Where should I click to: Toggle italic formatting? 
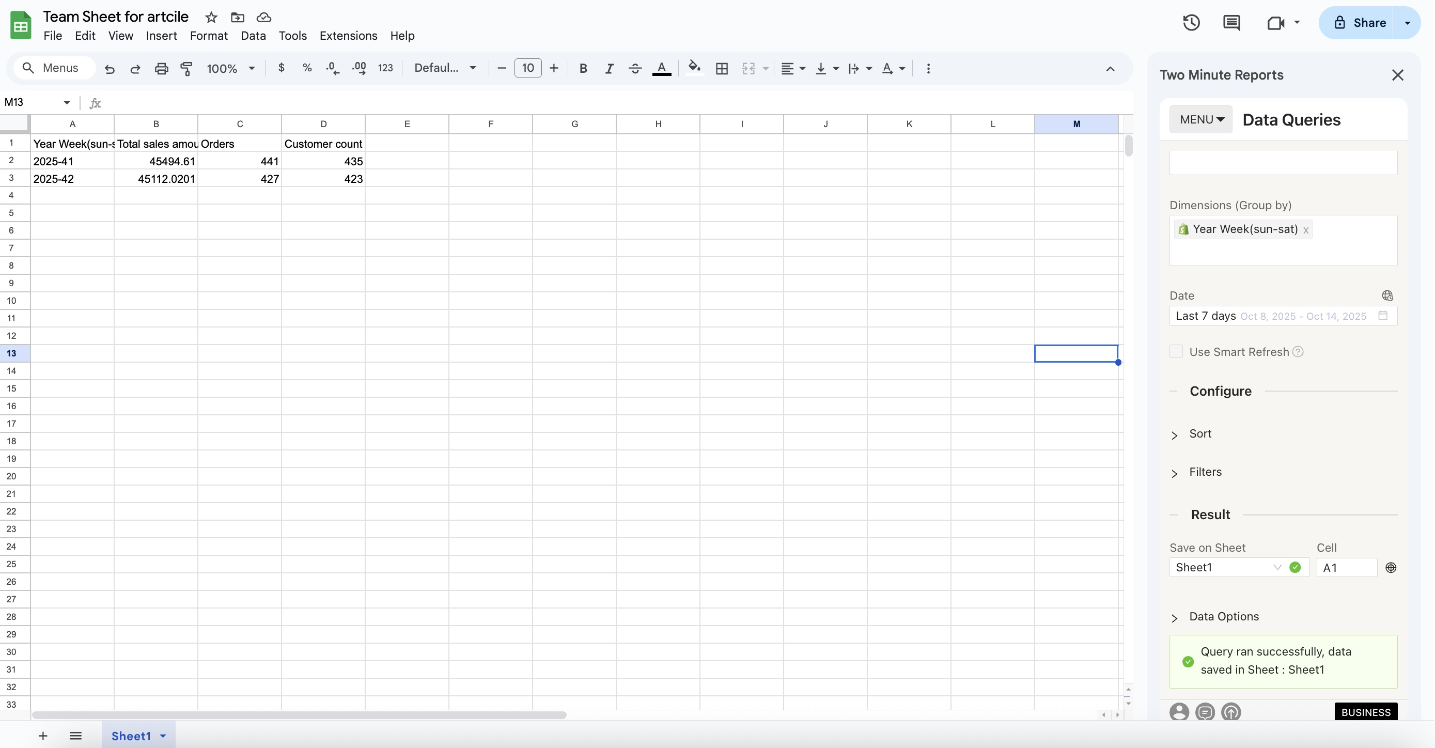[x=610, y=69]
